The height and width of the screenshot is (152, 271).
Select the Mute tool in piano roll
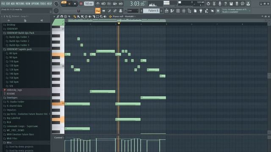90,16
